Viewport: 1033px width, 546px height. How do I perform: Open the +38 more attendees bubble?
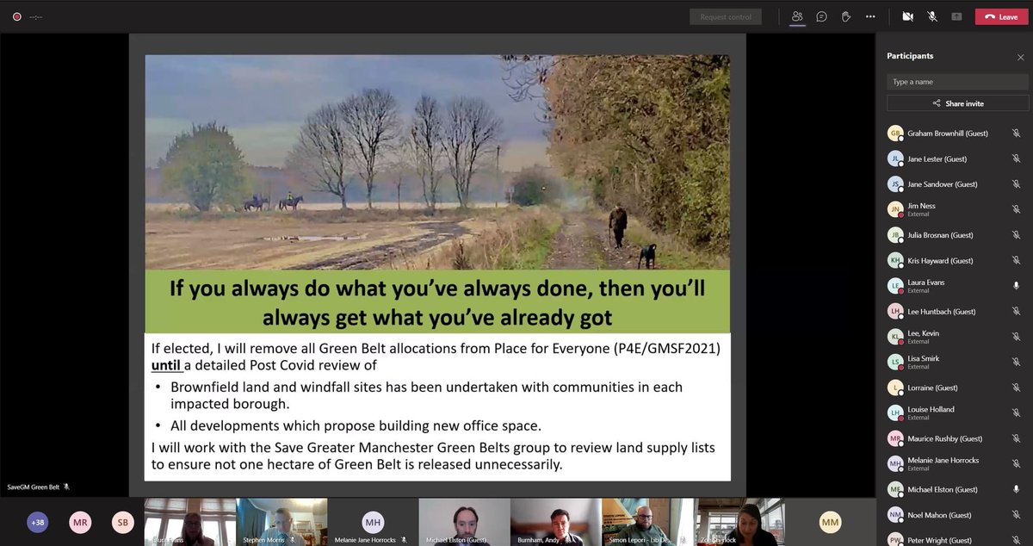point(38,522)
